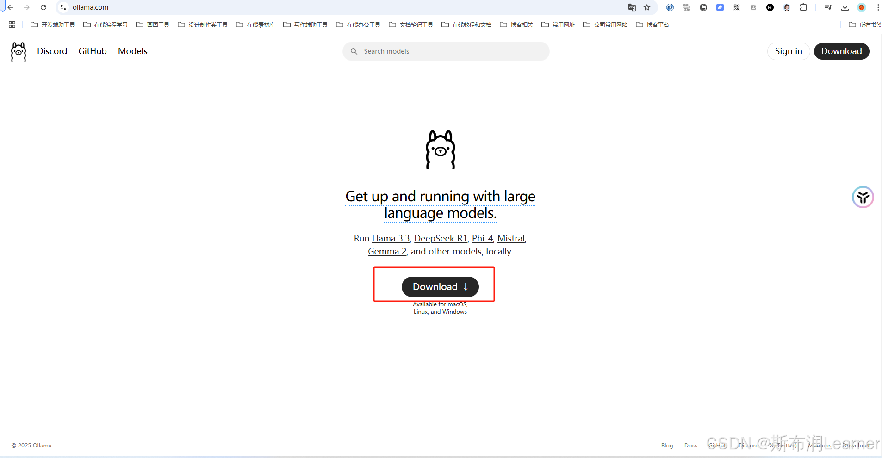
Task: Open the Chrome three-dot menu
Action: click(878, 7)
